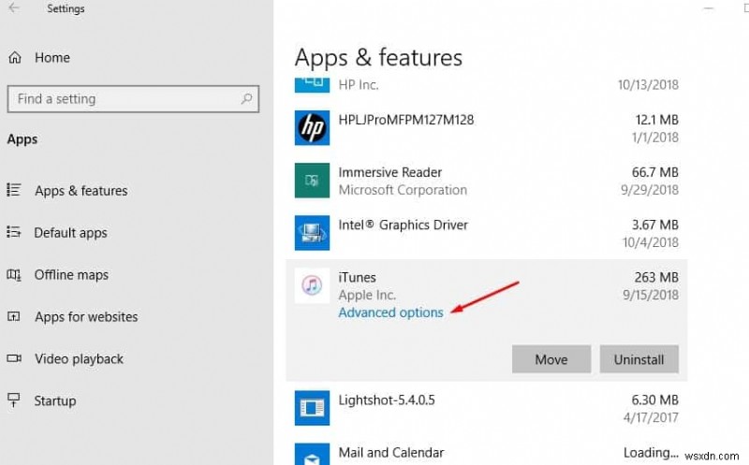Go to Offline maps section

(71, 275)
